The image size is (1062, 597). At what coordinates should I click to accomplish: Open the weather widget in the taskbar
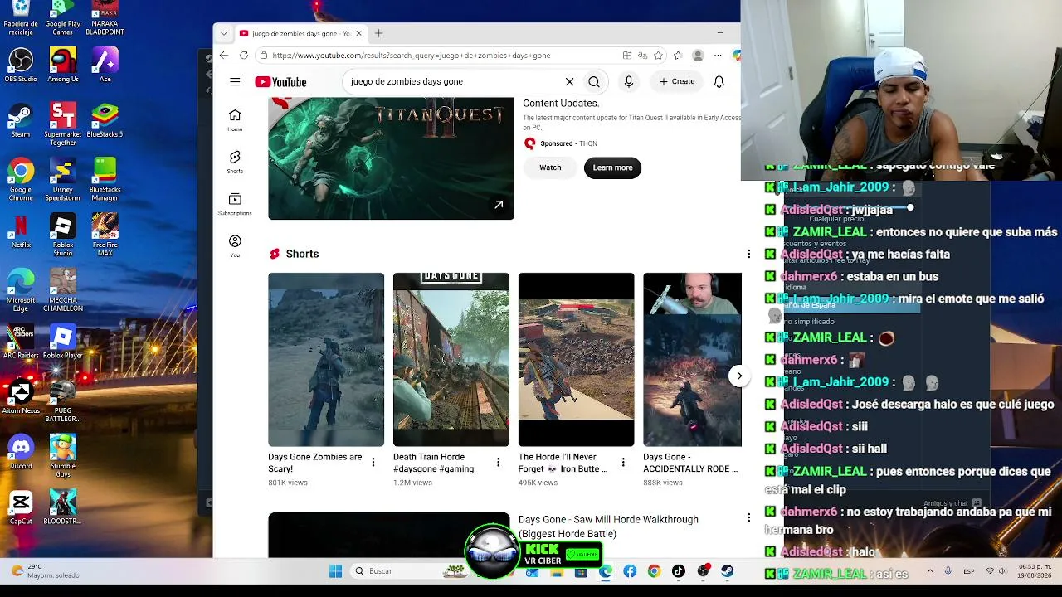tap(46, 571)
